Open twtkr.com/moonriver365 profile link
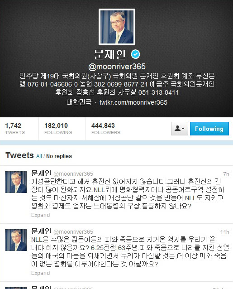The image size is (233, 289). 133,102
